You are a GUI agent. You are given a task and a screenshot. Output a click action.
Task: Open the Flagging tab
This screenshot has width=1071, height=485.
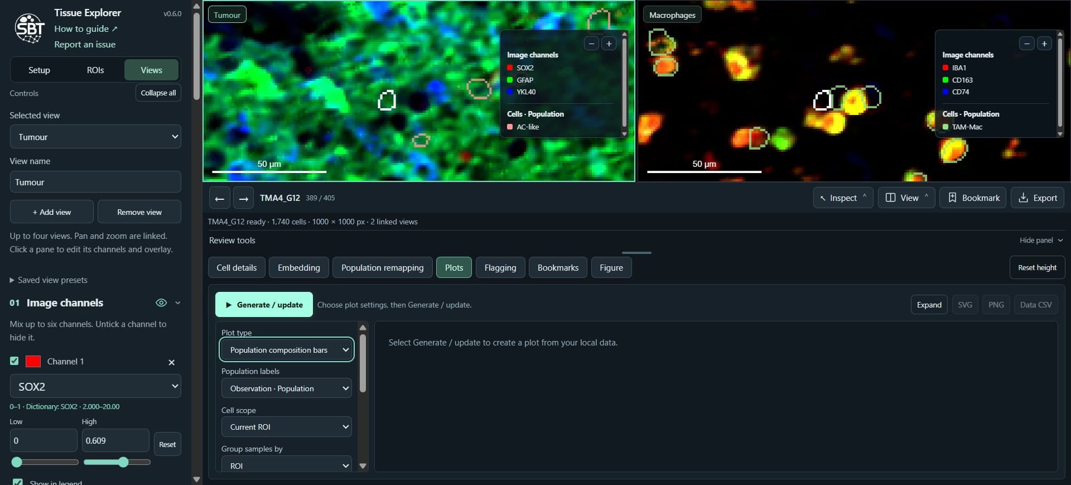click(x=500, y=267)
